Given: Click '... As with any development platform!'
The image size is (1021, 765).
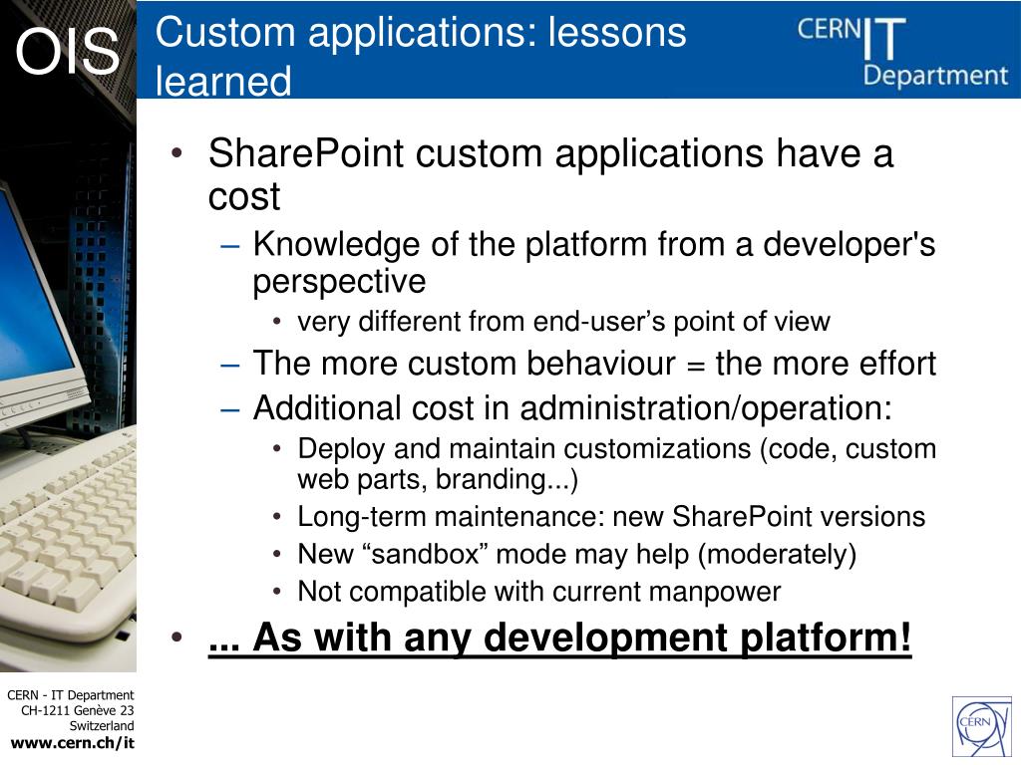Looking at the screenshot, I should [x=559, y=638].
